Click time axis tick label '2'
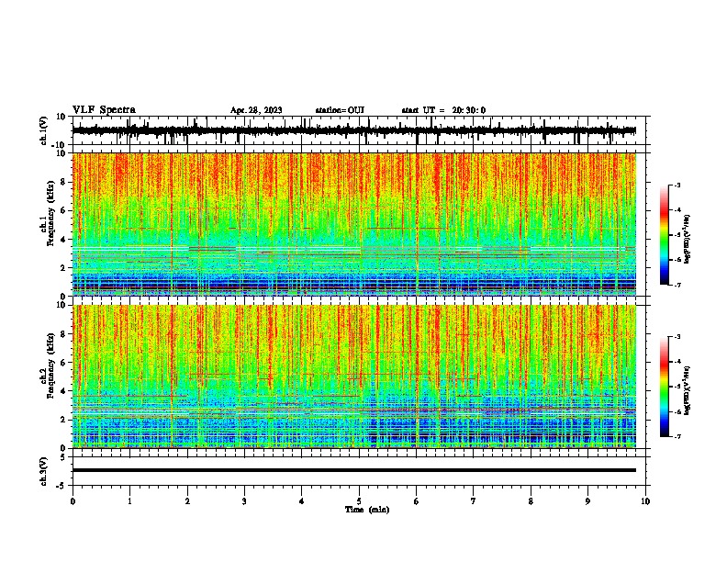The image size is (727, 562). (x=187, y=501)
